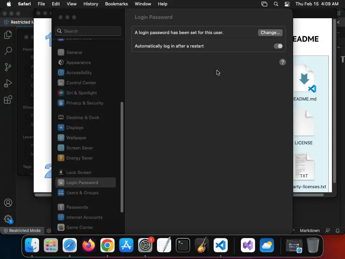Open VS Code Accounts icon
Viewport: 345px width, 259px height.
point(8,203)
